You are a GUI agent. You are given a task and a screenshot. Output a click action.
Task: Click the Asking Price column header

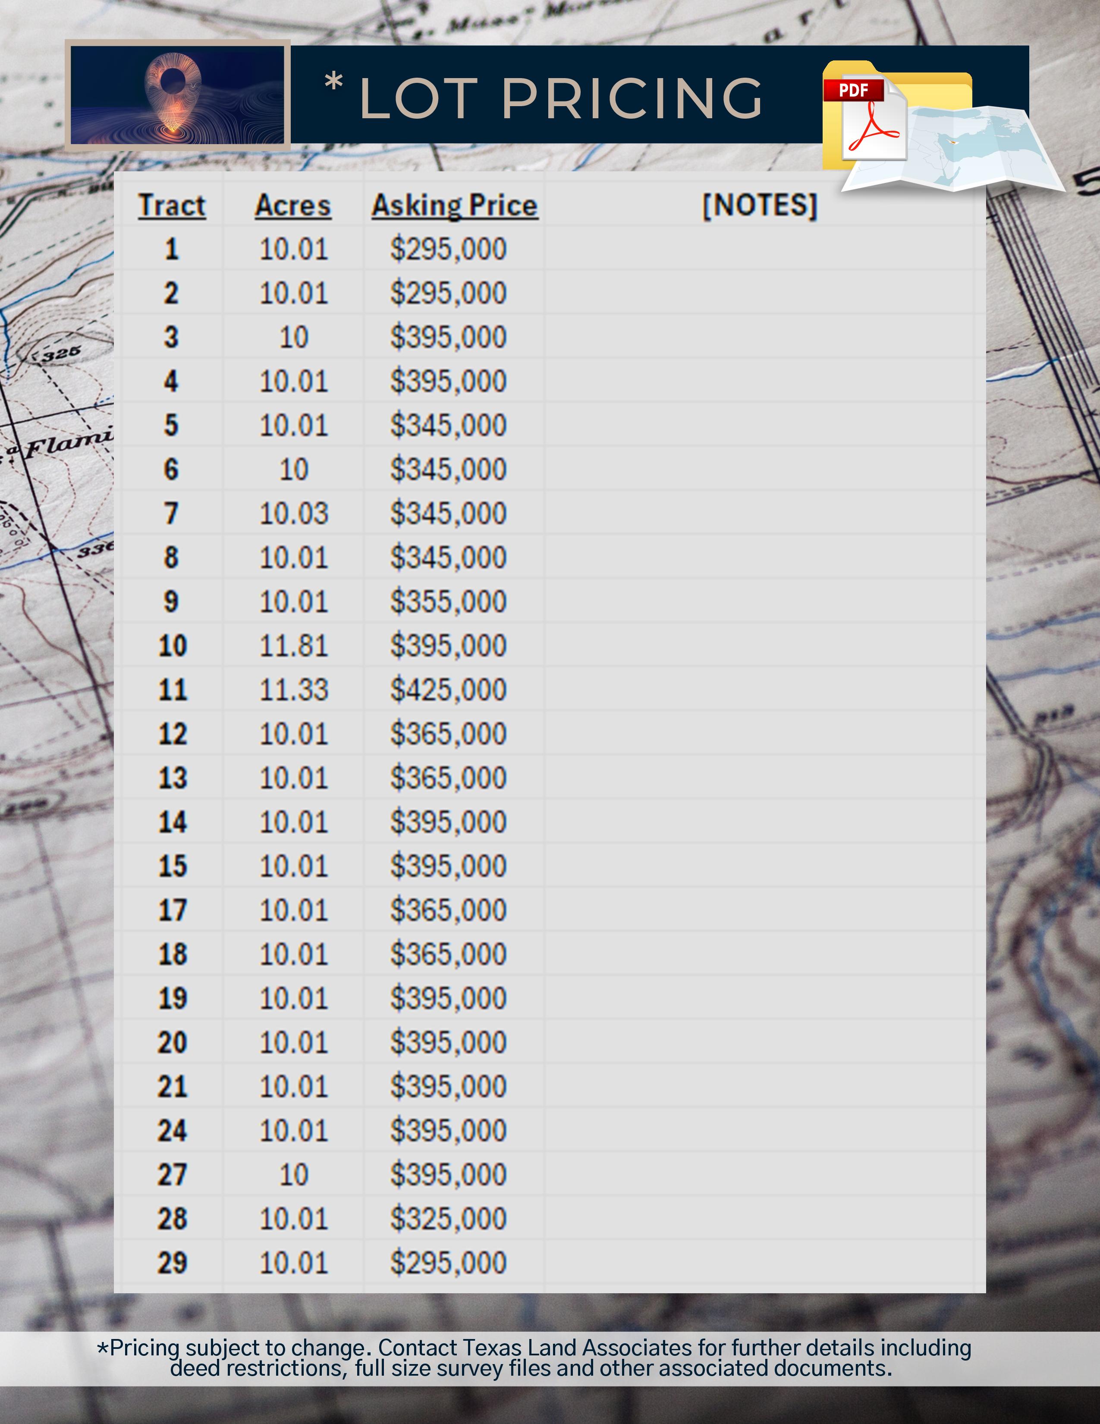tap(454, 205)
